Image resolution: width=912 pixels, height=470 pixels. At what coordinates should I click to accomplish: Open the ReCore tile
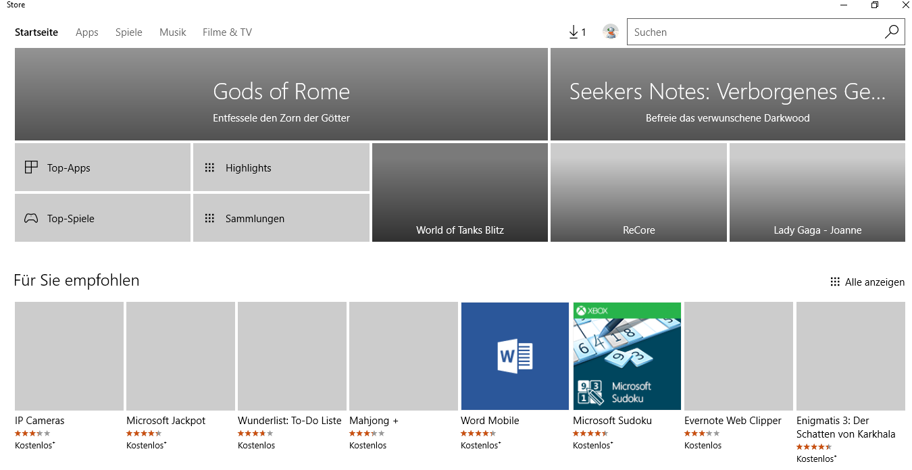pyautogui.click(x=638, y=192)
